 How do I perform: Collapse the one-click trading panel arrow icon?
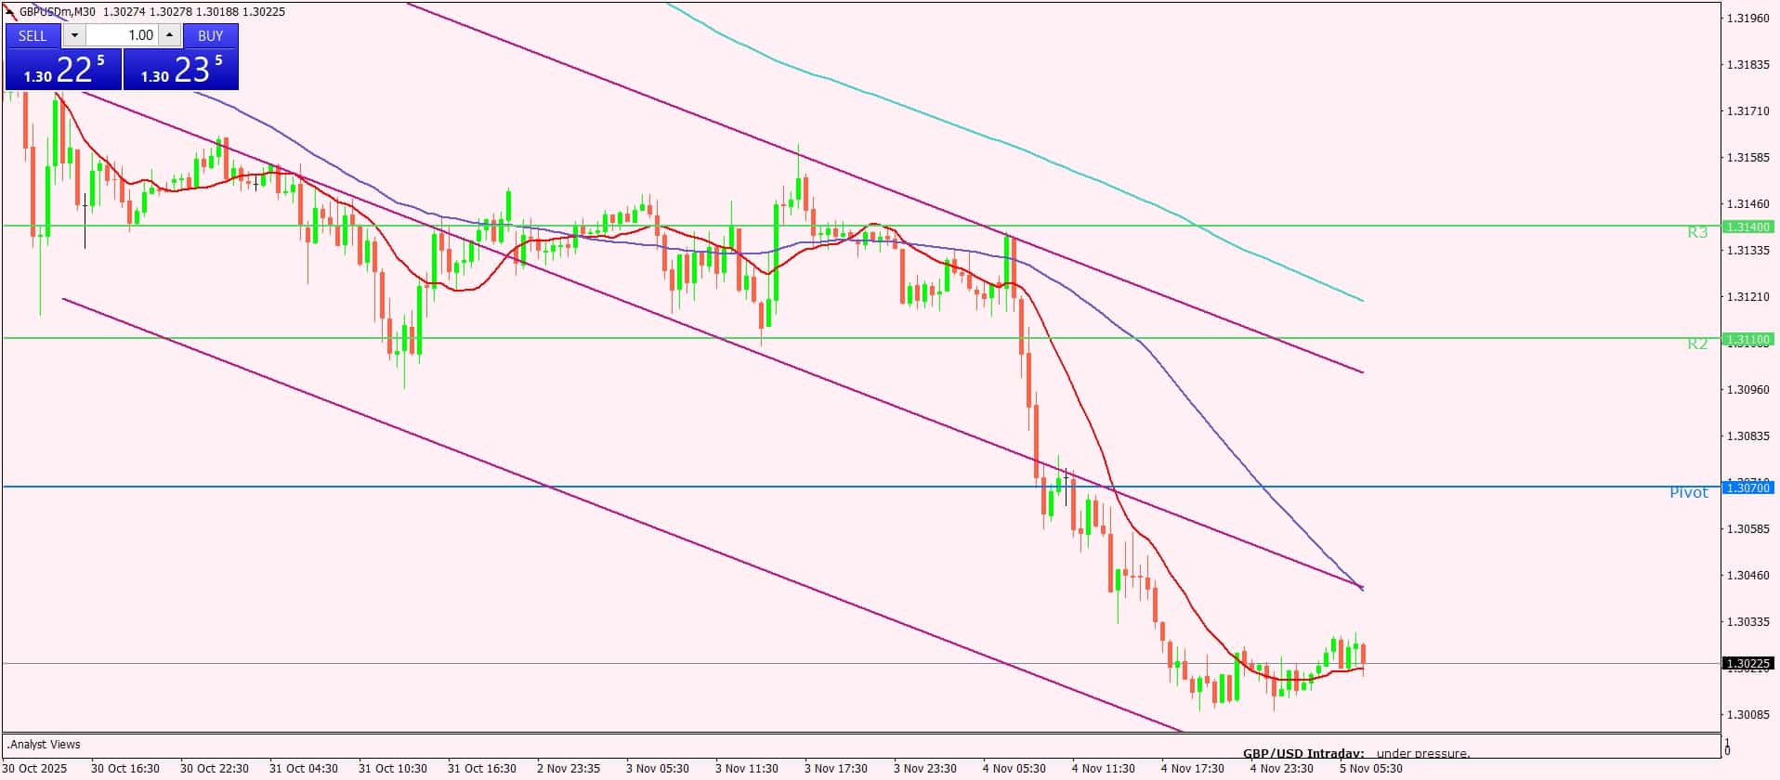click(x=10, y=12)
